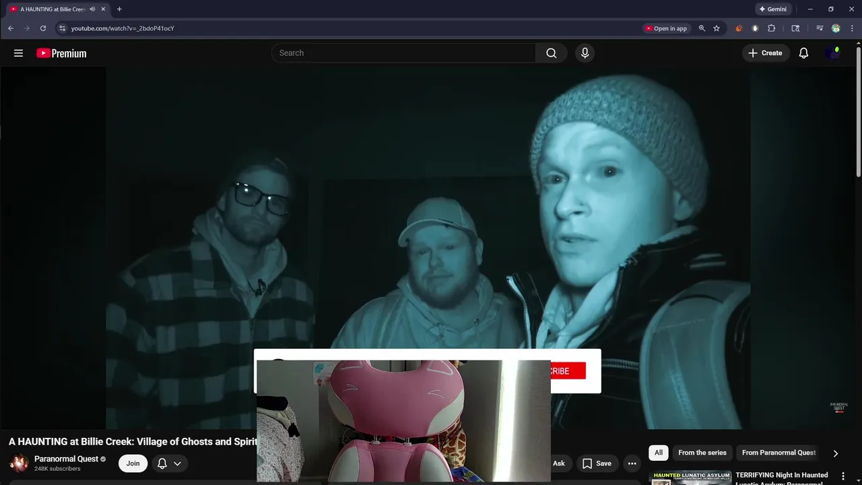Reload the current page

(43, 28)
